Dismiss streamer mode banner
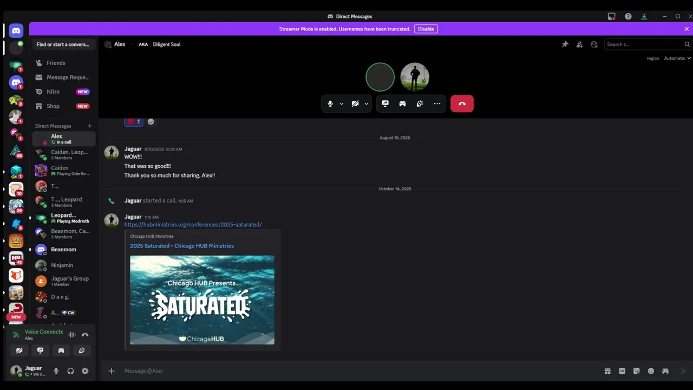Image resolution: width=693 pixels, height=390 pixels. coord(687,29)
